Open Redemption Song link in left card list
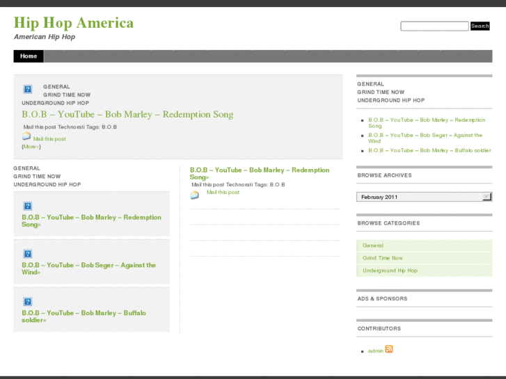The width and height of the screenshot is (506, 379). [91, 221]
